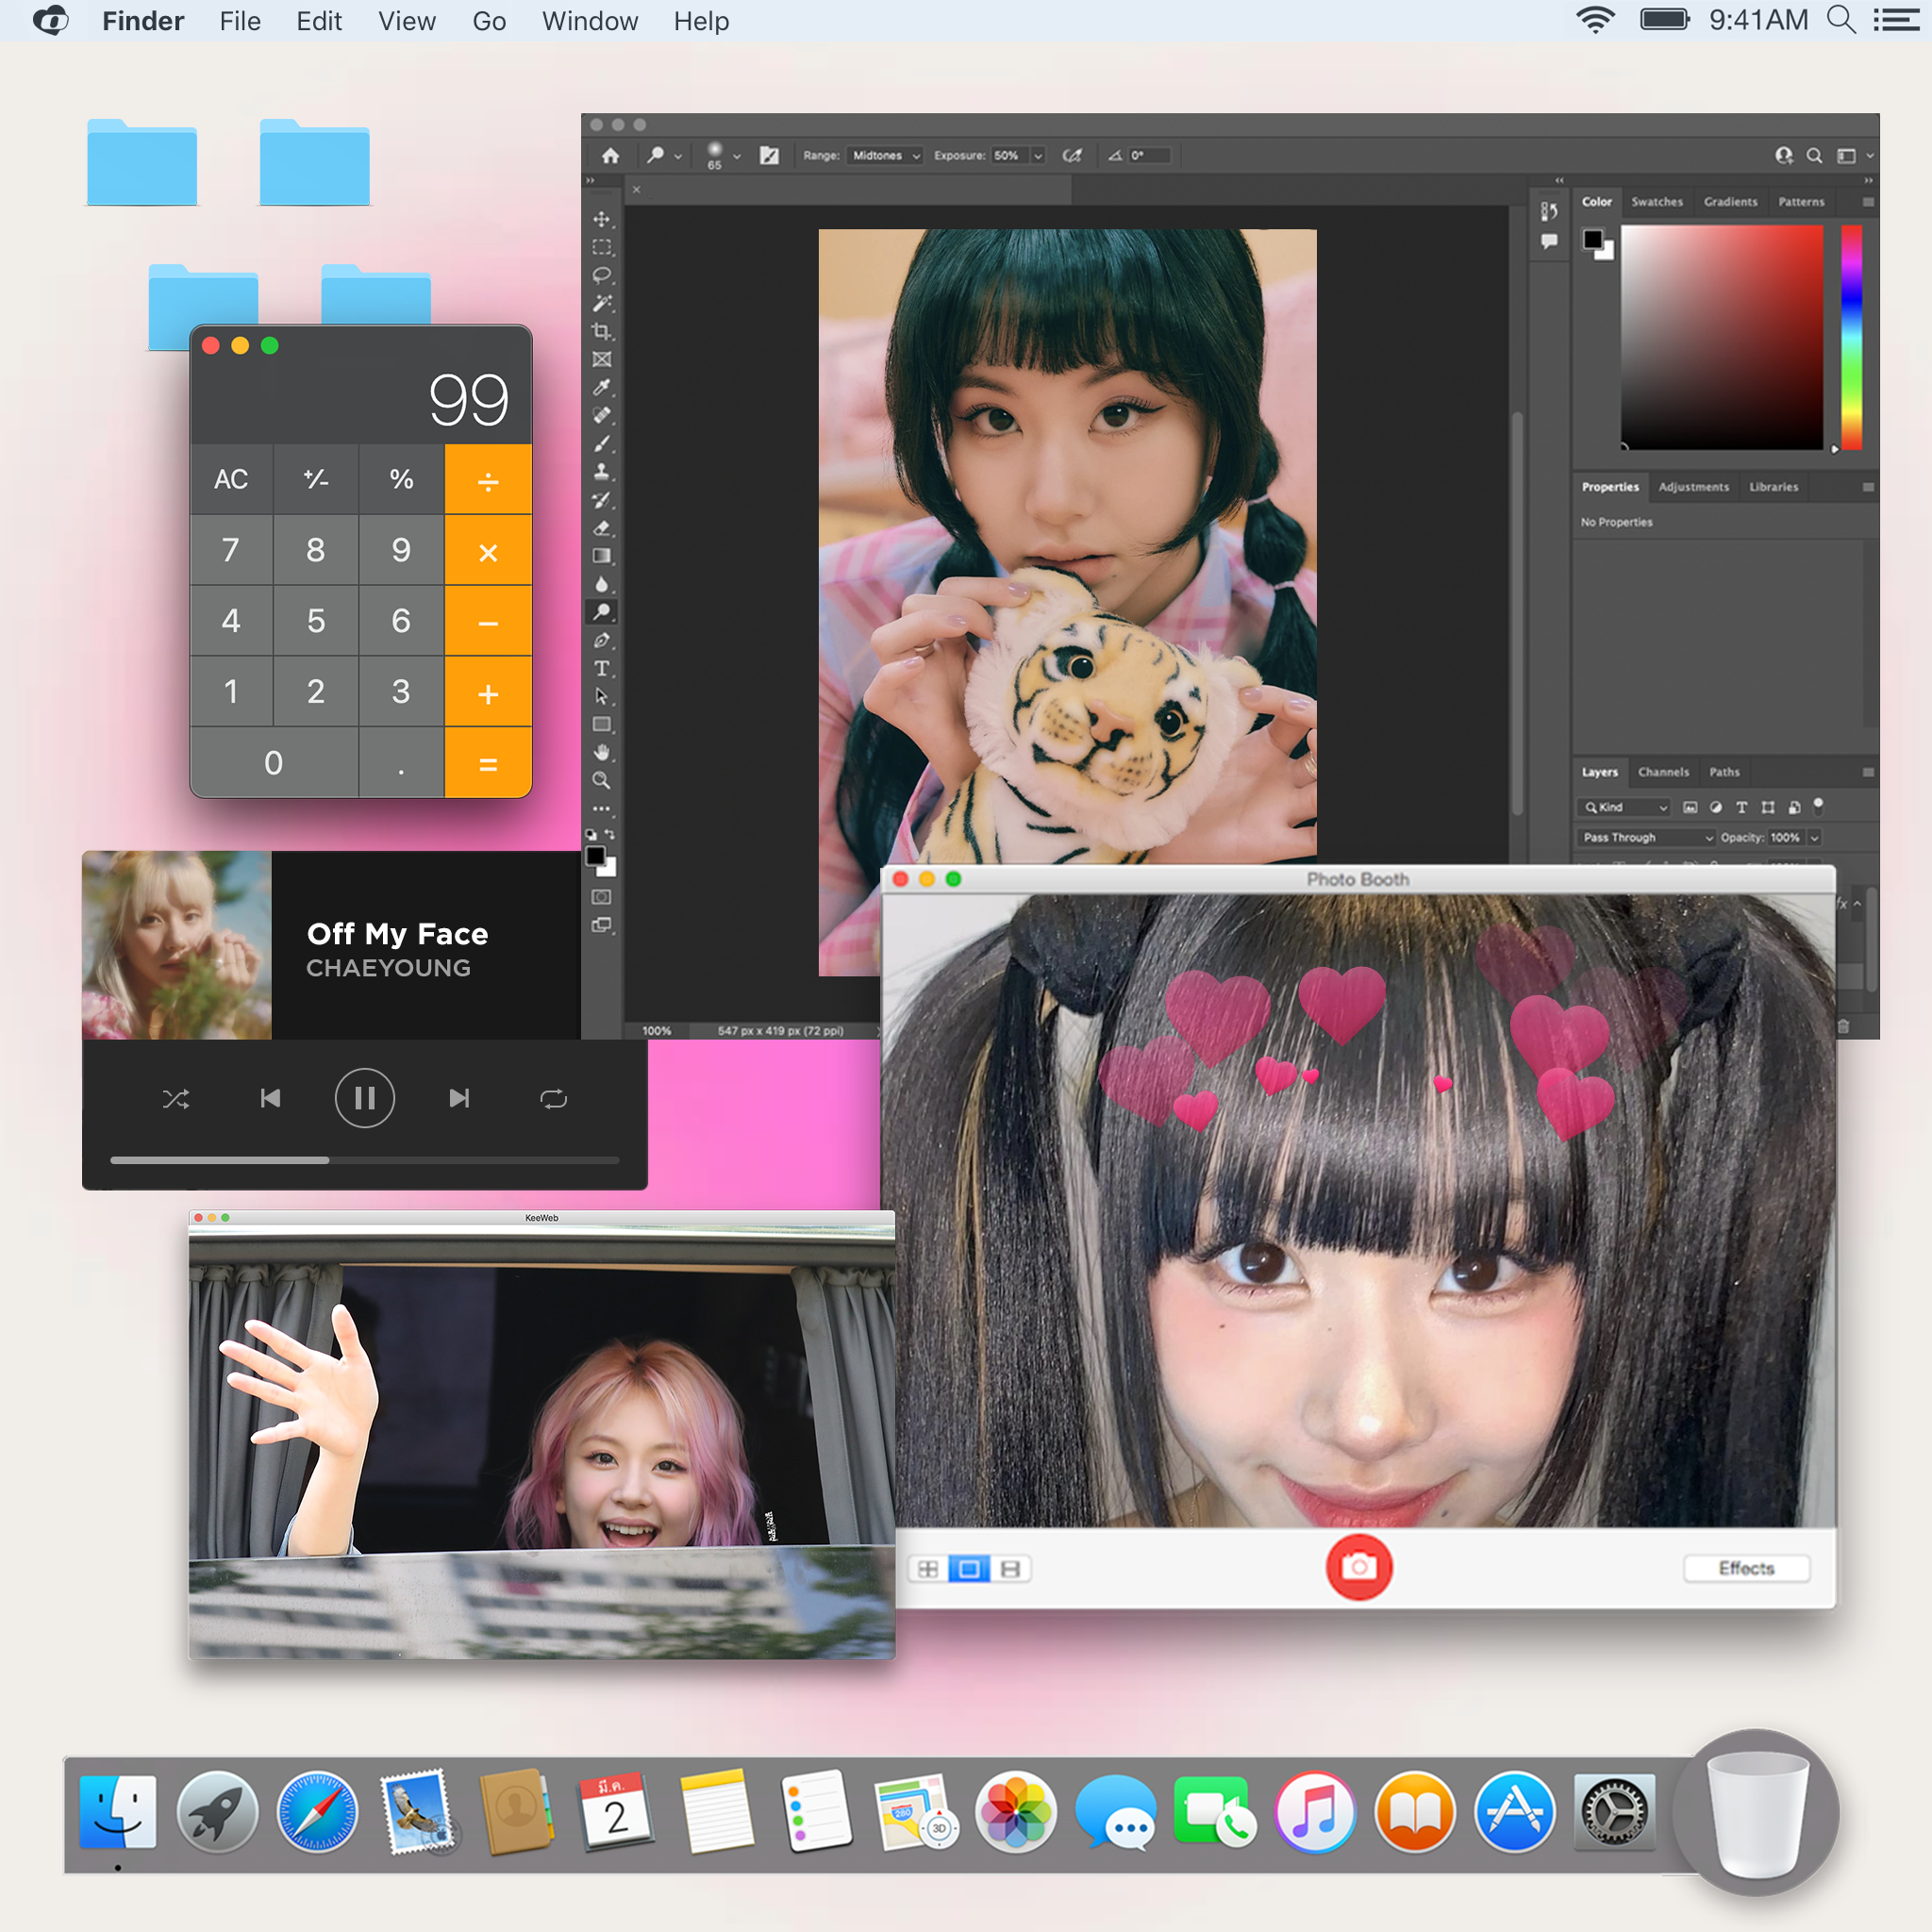Select the Lasso tool
The width and height of the screenshot is (1932, 1932).
point(601,275)
